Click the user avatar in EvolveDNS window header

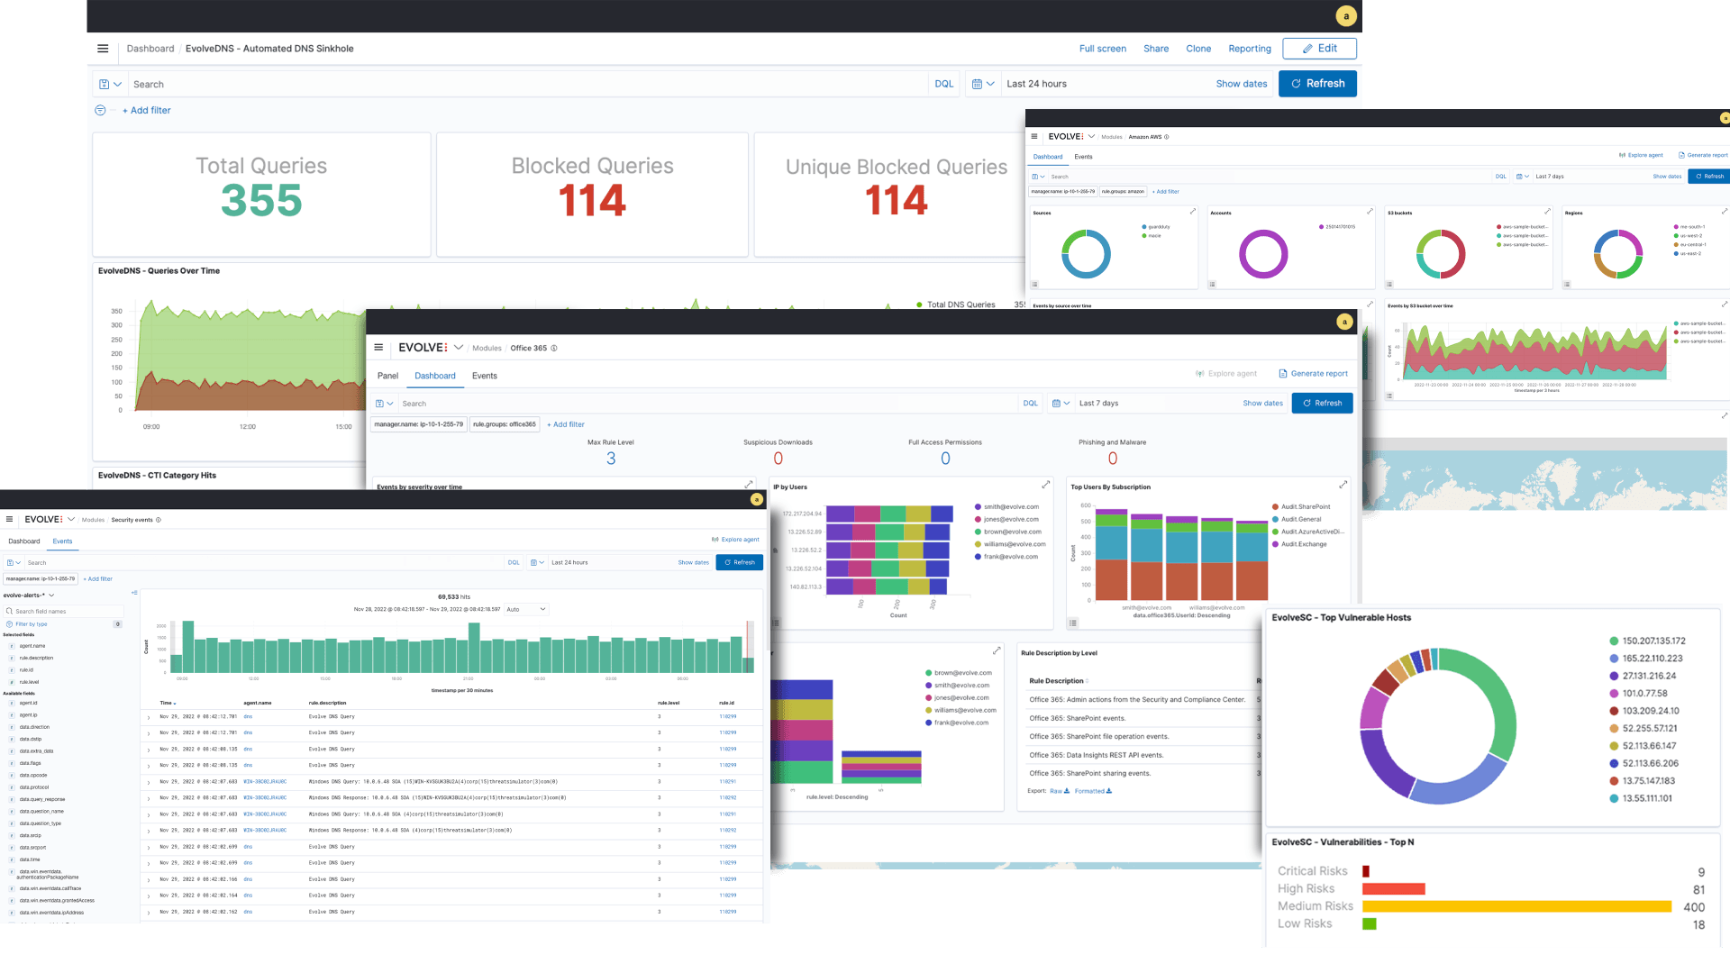tap(1346, 16)
